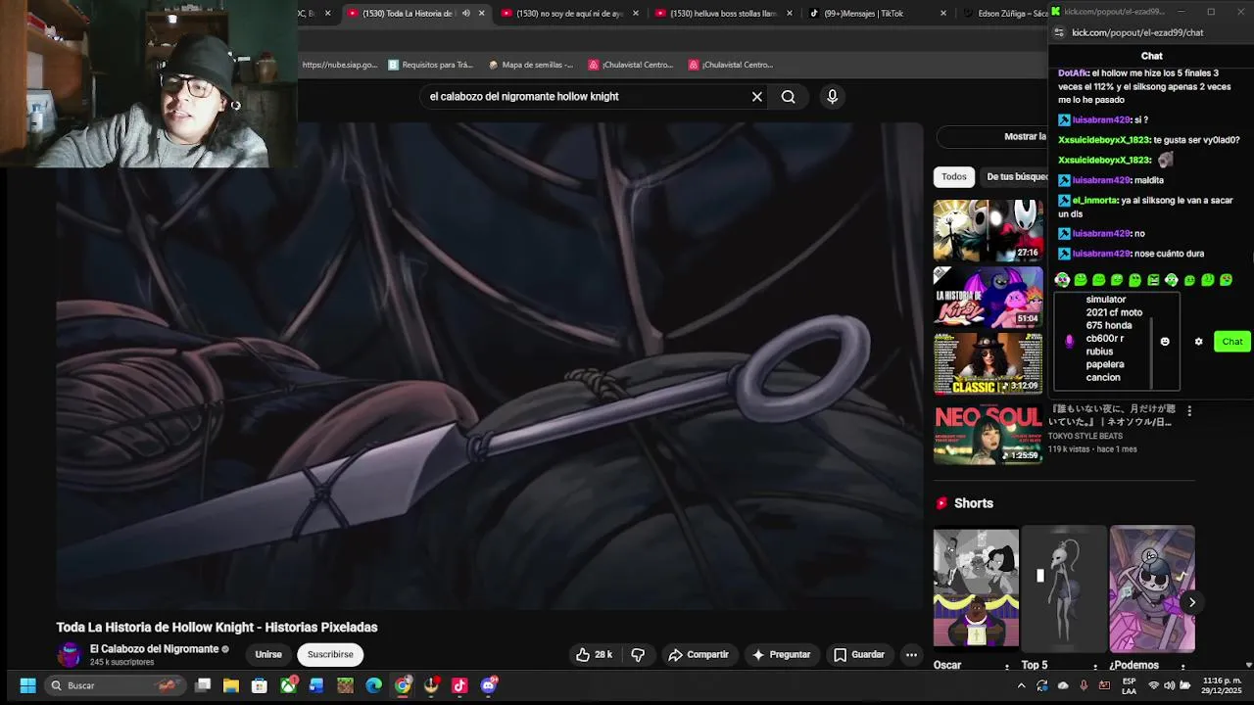Screen dimensions: 1254x705
Task: Open options menu for Top 5 short
Action: tap(1094, 667)
